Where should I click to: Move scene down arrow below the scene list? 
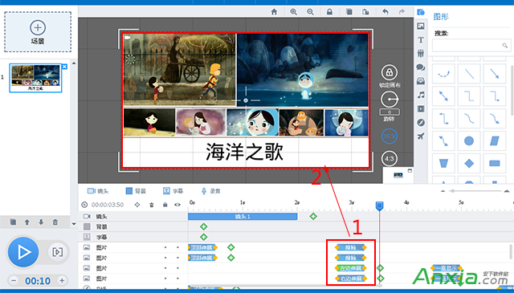[41, 222]
